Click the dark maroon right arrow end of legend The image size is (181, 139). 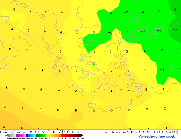[82, 135]
